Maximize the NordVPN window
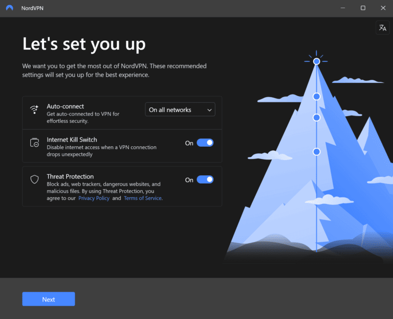 click(363, 8)
